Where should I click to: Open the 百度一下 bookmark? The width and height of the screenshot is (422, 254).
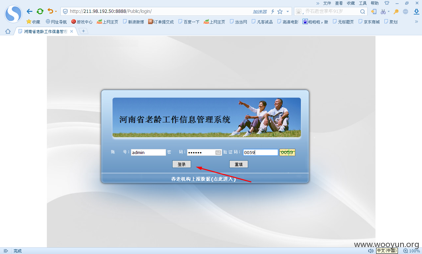point(189,22)
